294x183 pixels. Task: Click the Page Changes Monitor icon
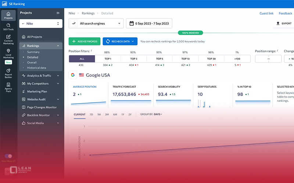tap(24, 107)
